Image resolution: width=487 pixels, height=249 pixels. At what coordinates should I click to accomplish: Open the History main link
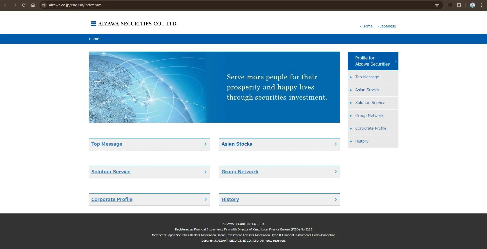click(x=230, y=199)
